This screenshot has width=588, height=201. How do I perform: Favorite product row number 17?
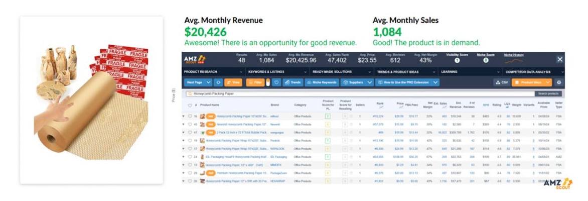coord(190,148)
